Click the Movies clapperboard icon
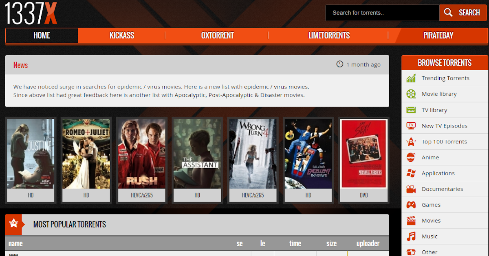 (x=411, y=221)
